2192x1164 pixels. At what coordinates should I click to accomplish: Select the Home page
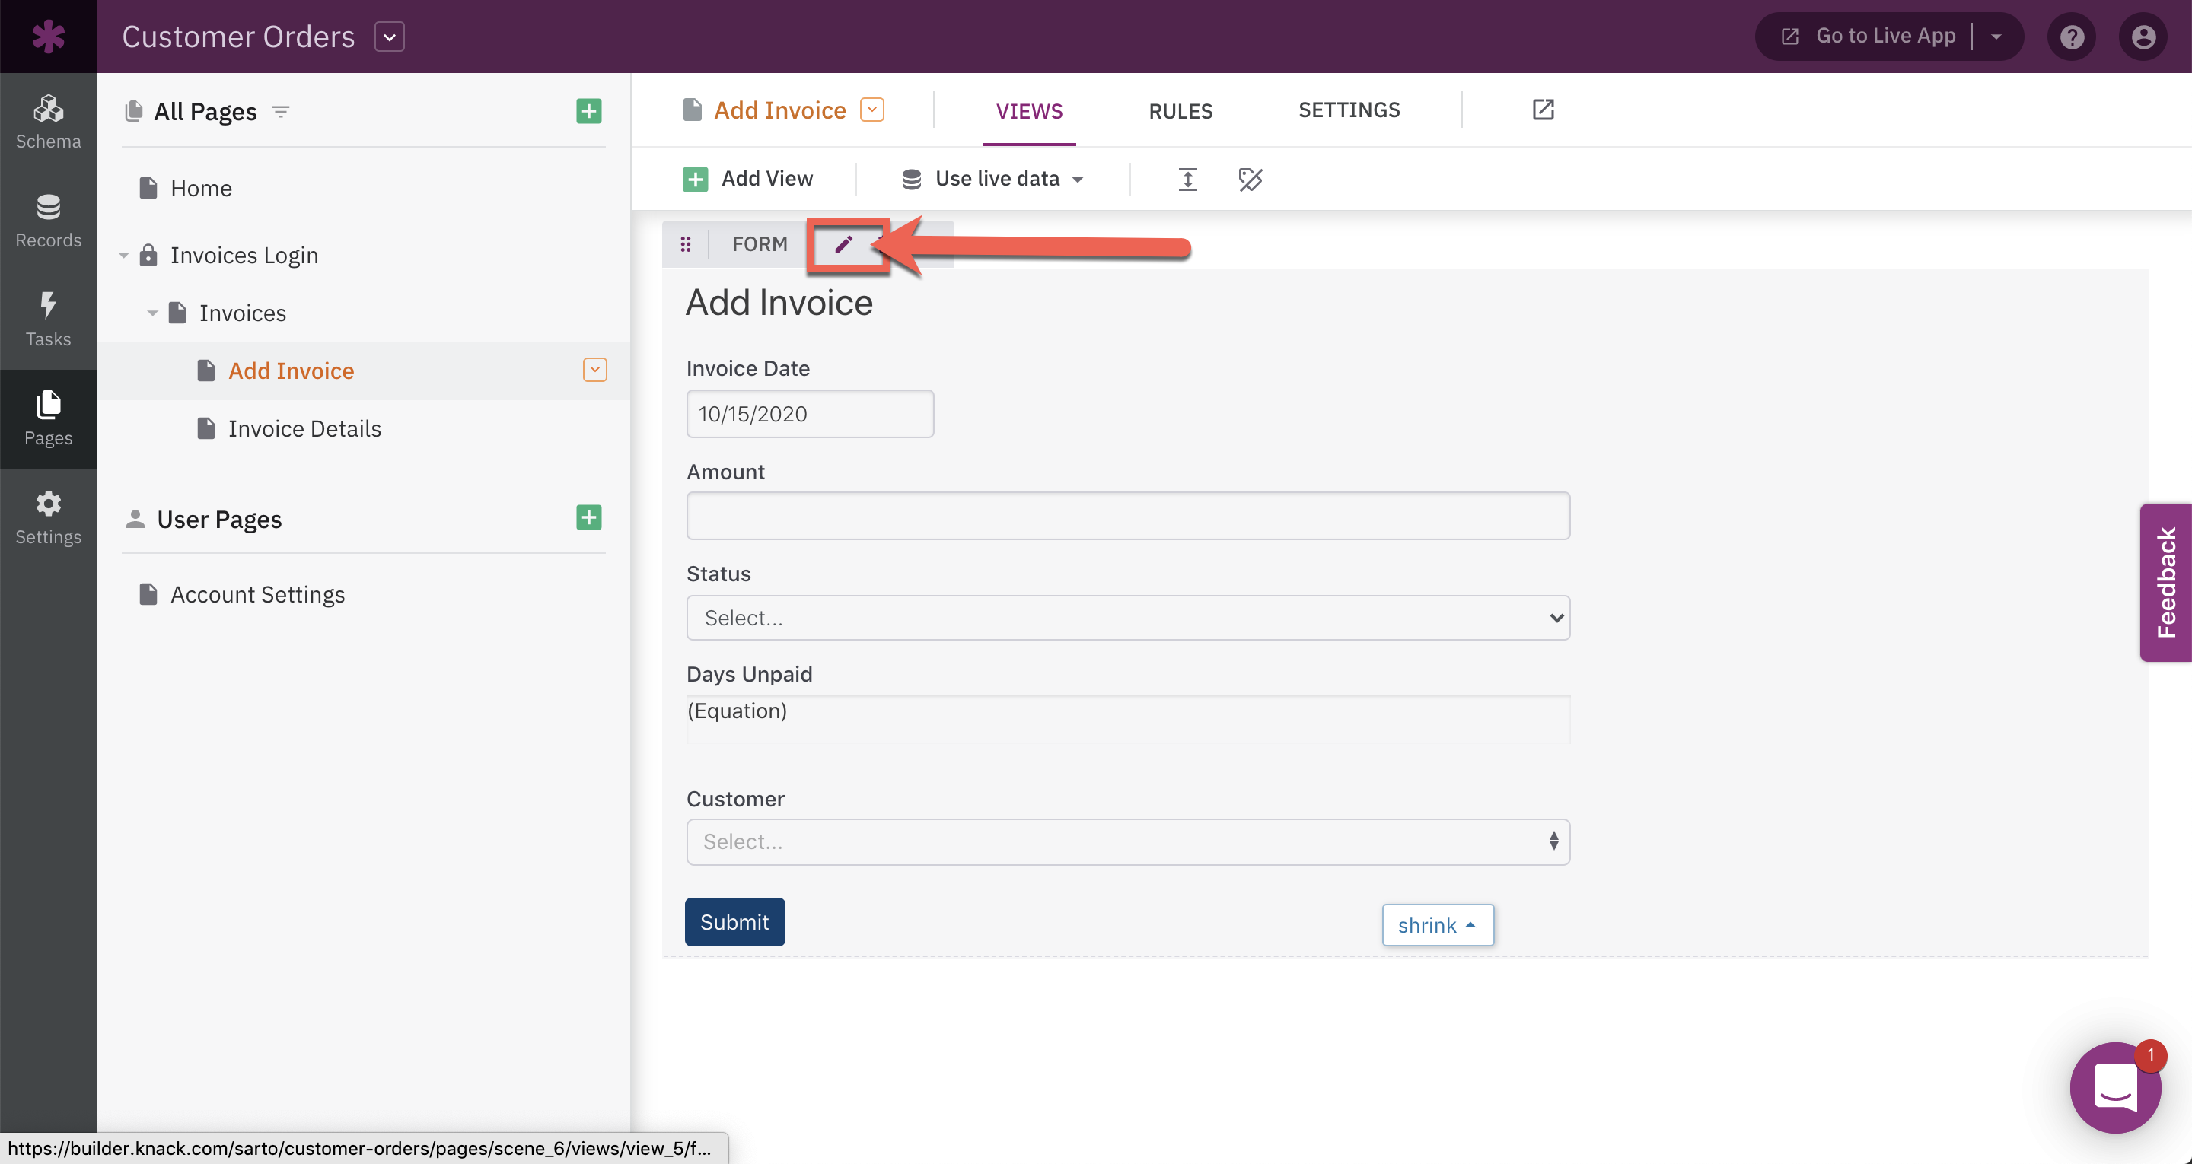pyautogui.click(x=201, y=188)
